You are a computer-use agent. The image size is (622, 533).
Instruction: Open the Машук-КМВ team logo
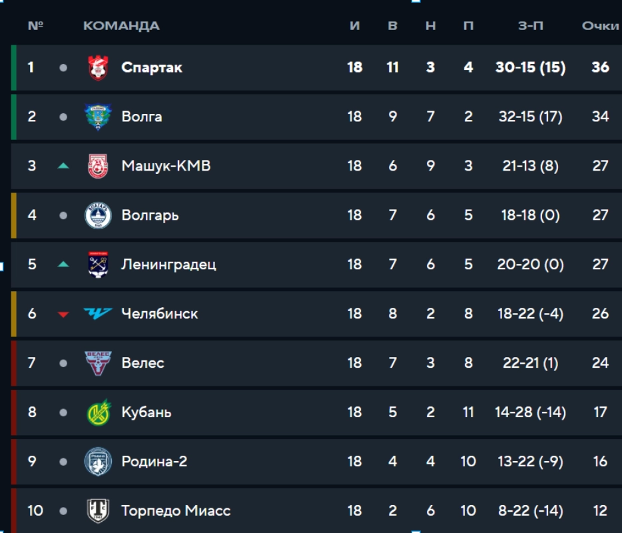[x=98, y=166]
